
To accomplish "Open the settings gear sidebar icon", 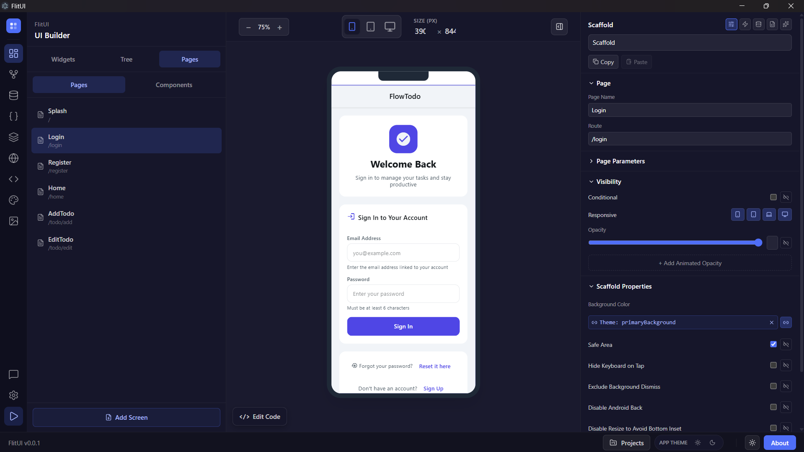I will [x=13, y=395].
